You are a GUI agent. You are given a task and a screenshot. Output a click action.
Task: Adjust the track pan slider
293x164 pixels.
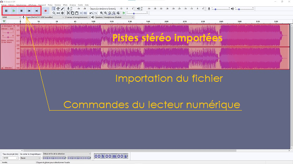[x=8, y=37]
